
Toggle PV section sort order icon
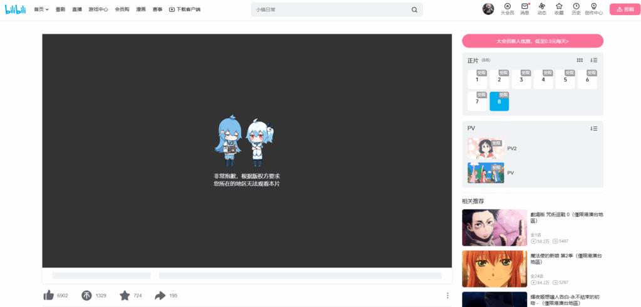point(593,128)
